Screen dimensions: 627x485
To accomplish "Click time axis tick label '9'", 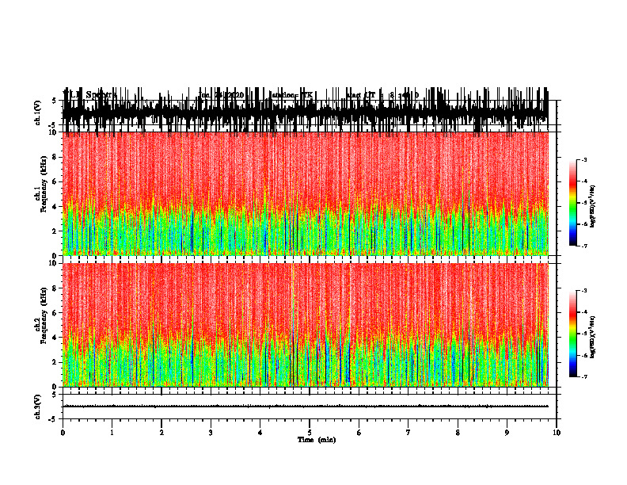I will 507,433.
